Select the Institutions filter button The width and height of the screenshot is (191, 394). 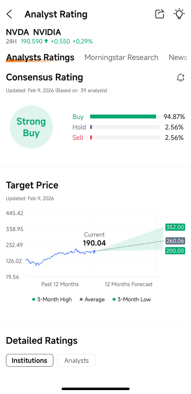click(x=30, y=360)
